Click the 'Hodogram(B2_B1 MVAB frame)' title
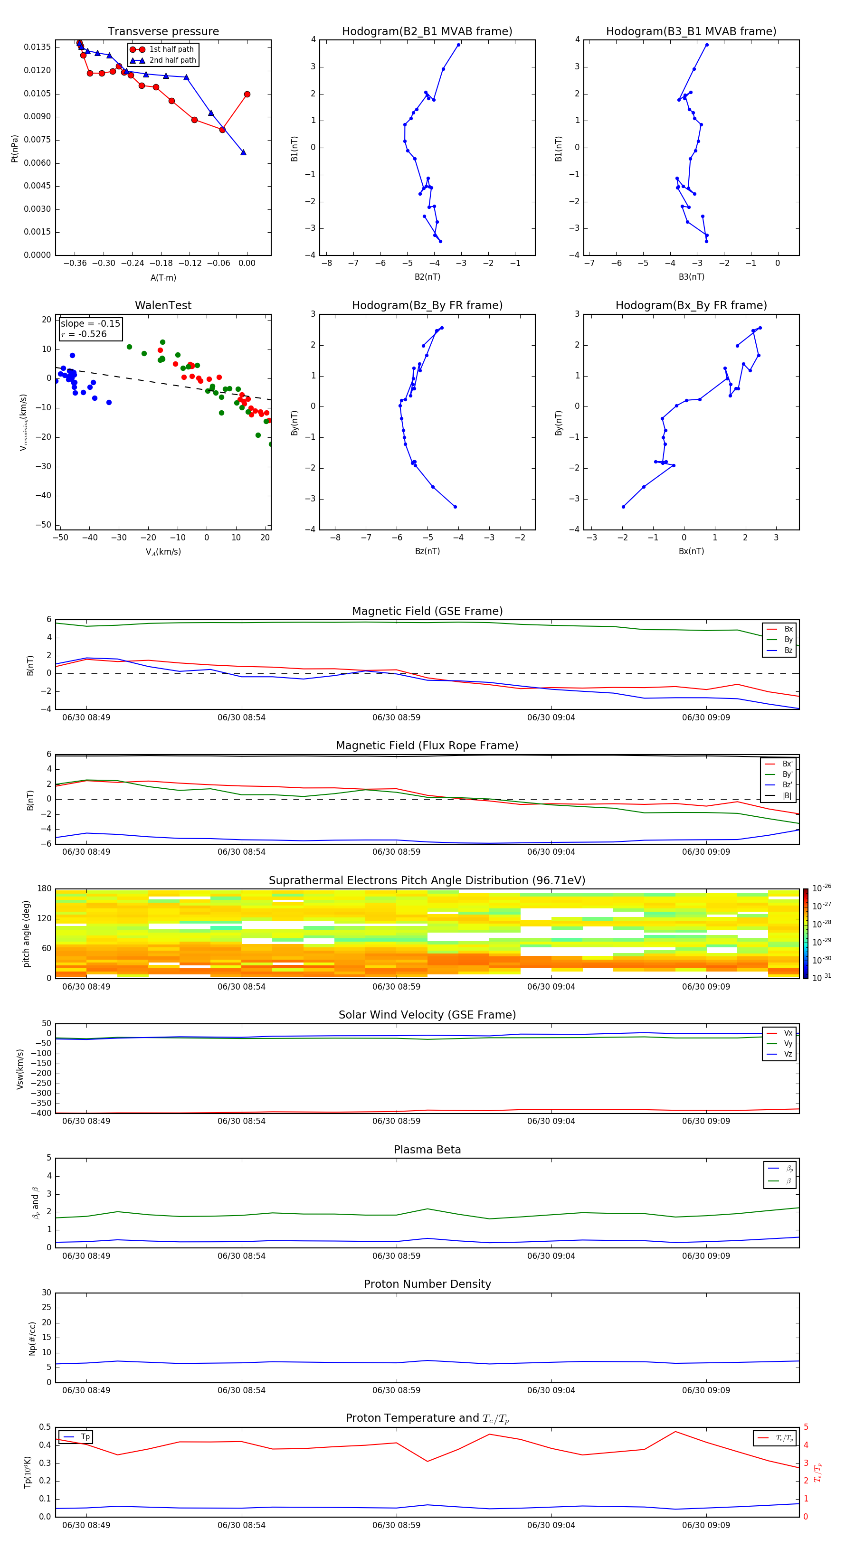The height and width of the screenshot is (1567, 855). coord(427,32)
